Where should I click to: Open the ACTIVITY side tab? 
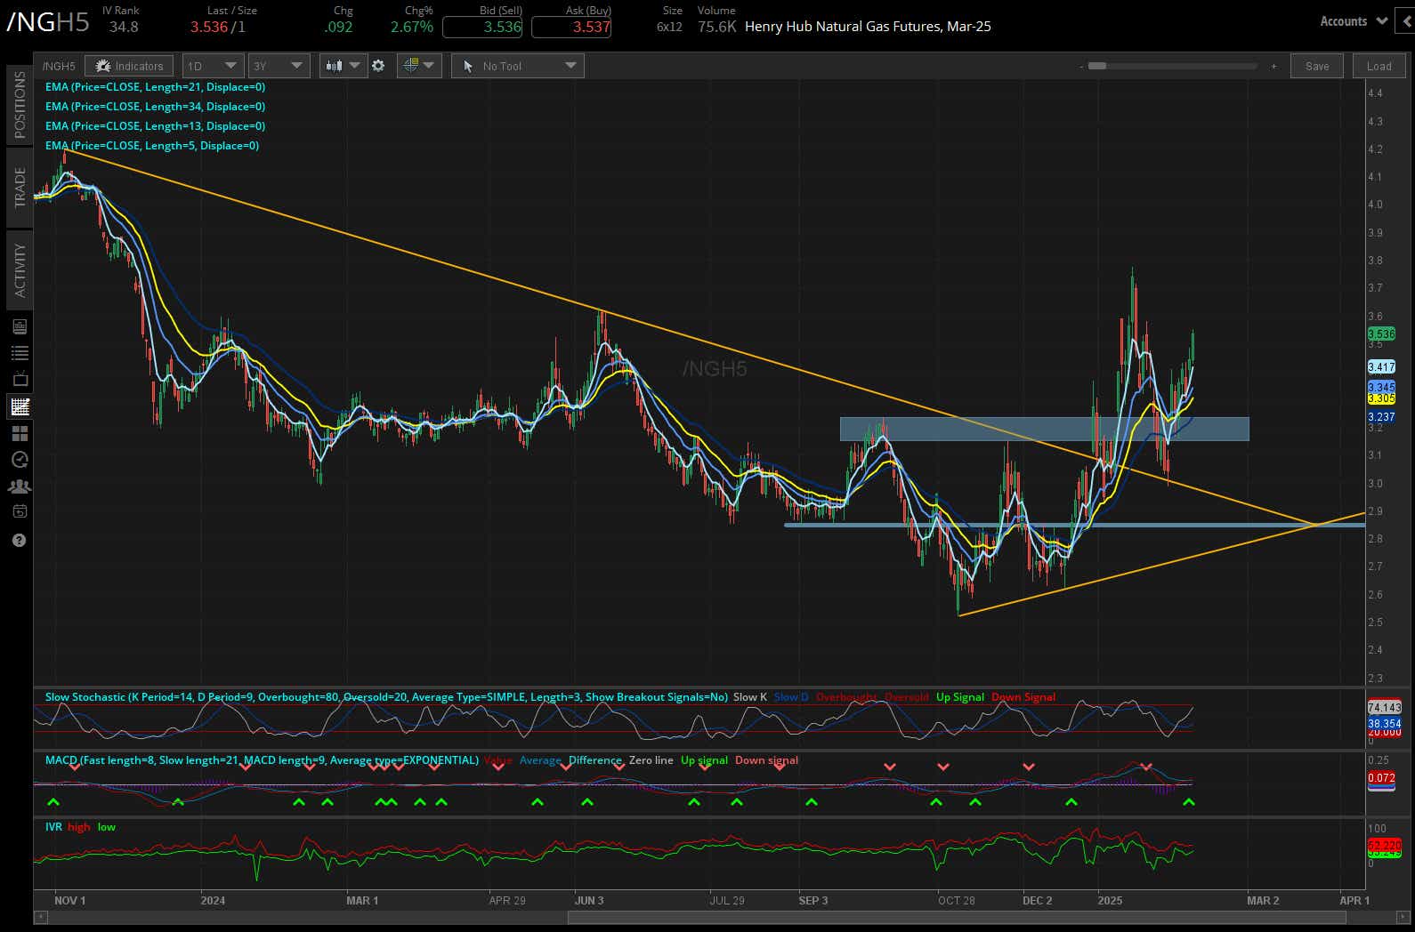20,269
